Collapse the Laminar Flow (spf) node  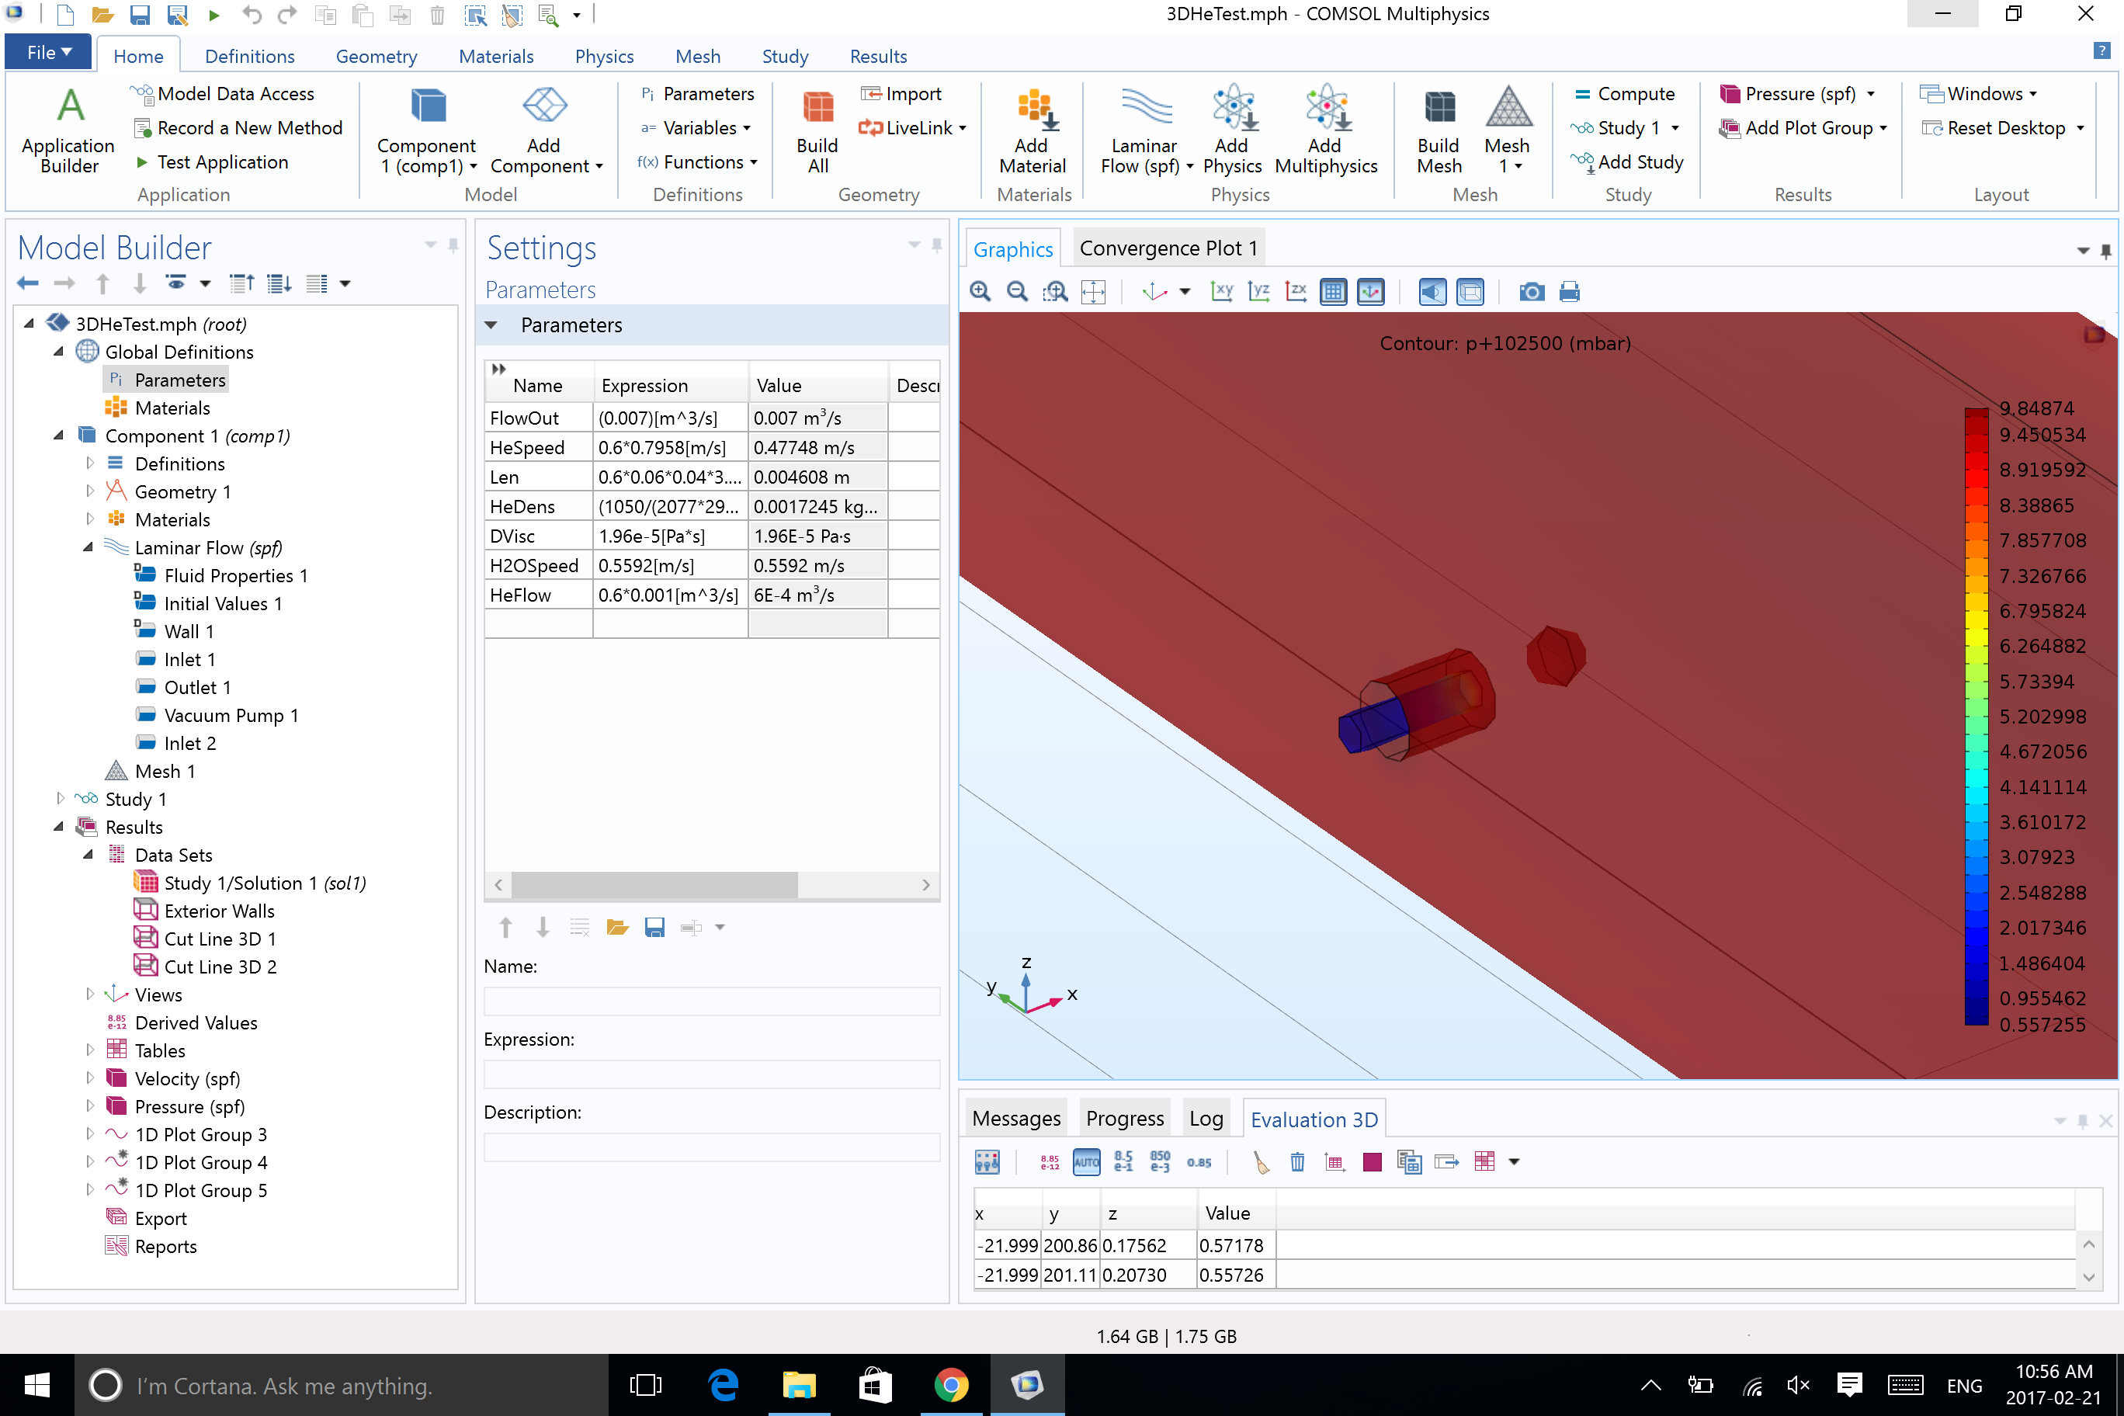point(88,547)
